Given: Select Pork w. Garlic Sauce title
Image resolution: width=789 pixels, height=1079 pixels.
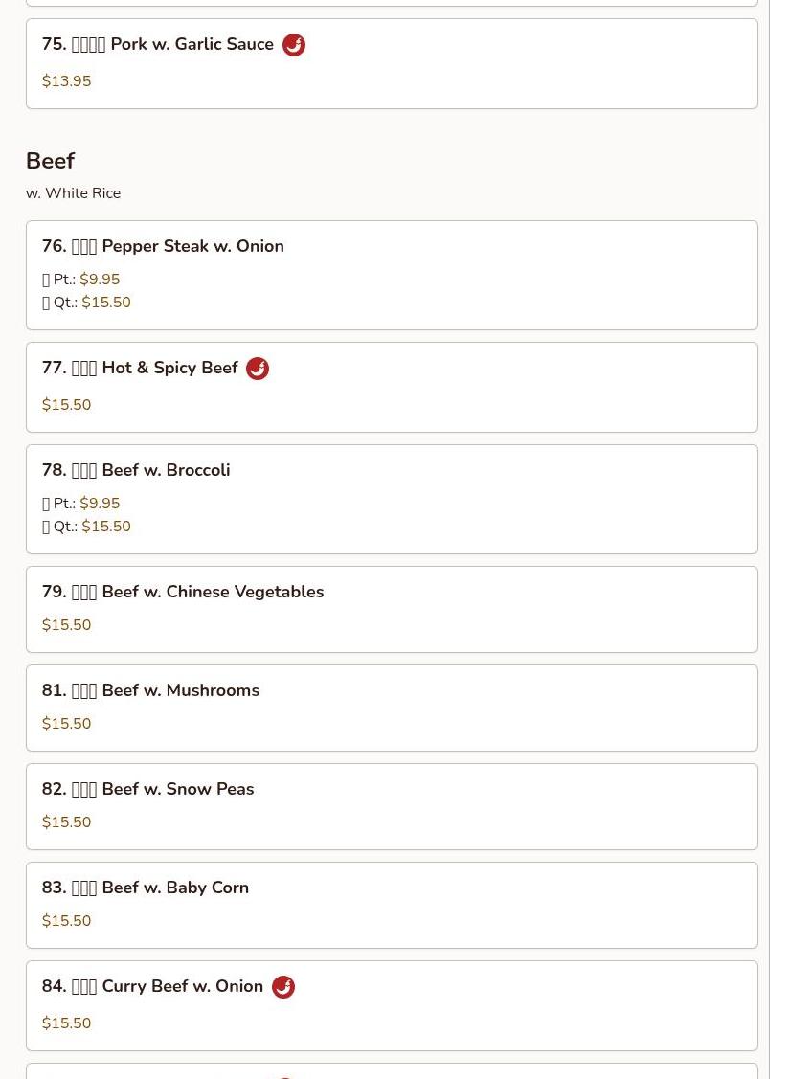Looking at the screenshot, I should (158, 44).
